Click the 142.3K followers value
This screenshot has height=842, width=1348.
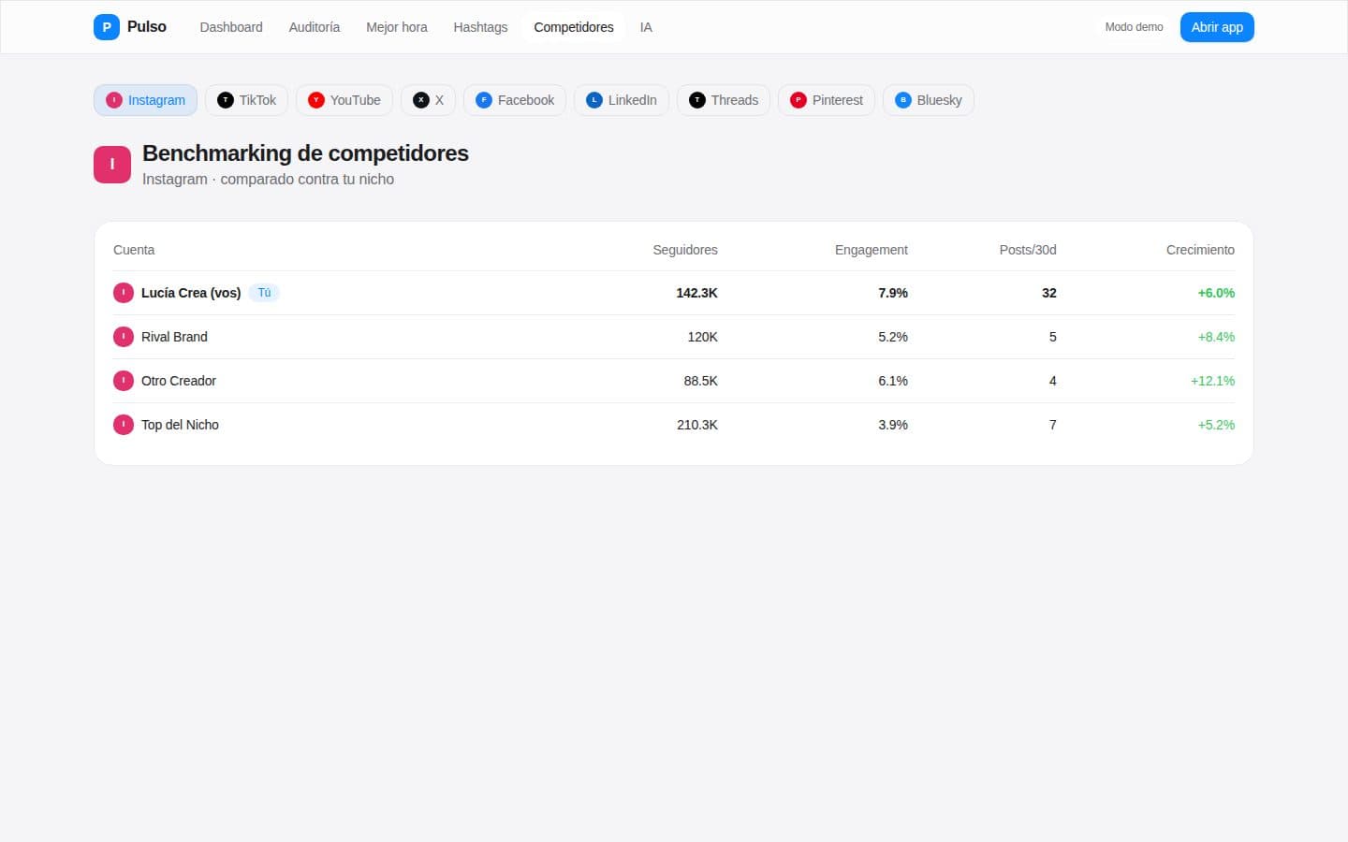click(x=697, y=293)
